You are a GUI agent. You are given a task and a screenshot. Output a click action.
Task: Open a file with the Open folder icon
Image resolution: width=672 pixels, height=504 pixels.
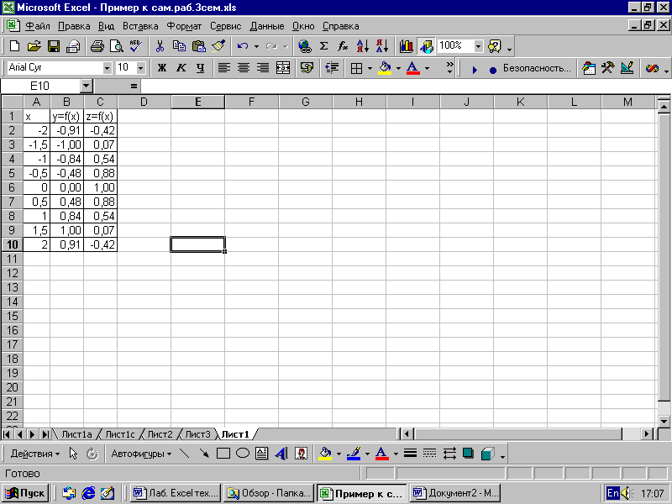(34, 46)
